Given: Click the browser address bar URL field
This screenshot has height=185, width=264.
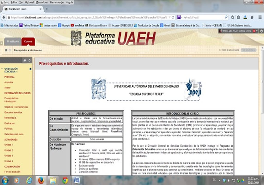Looking at the screenshot, I should point(89,17).
